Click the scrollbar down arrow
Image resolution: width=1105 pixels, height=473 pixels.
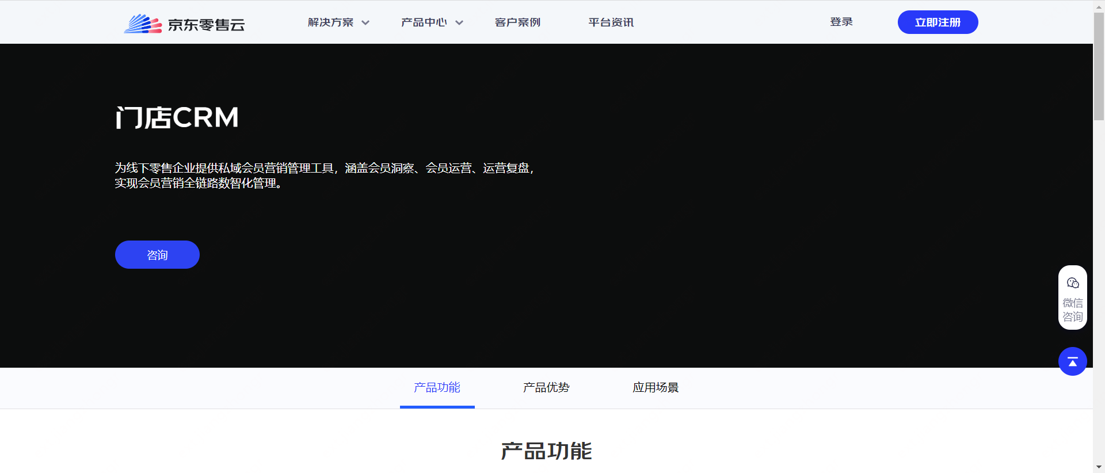(1099, 467)
